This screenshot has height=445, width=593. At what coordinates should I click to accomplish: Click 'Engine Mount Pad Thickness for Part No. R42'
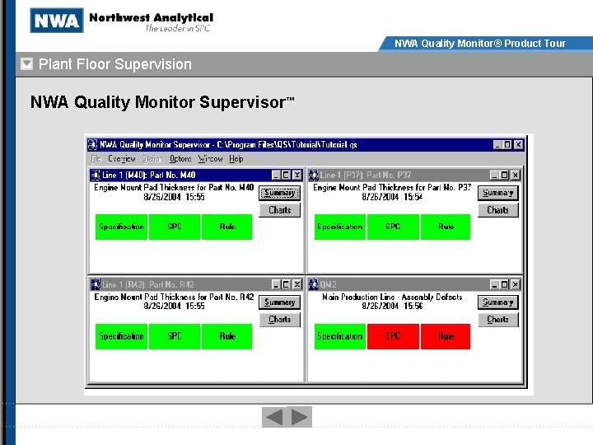174,297
